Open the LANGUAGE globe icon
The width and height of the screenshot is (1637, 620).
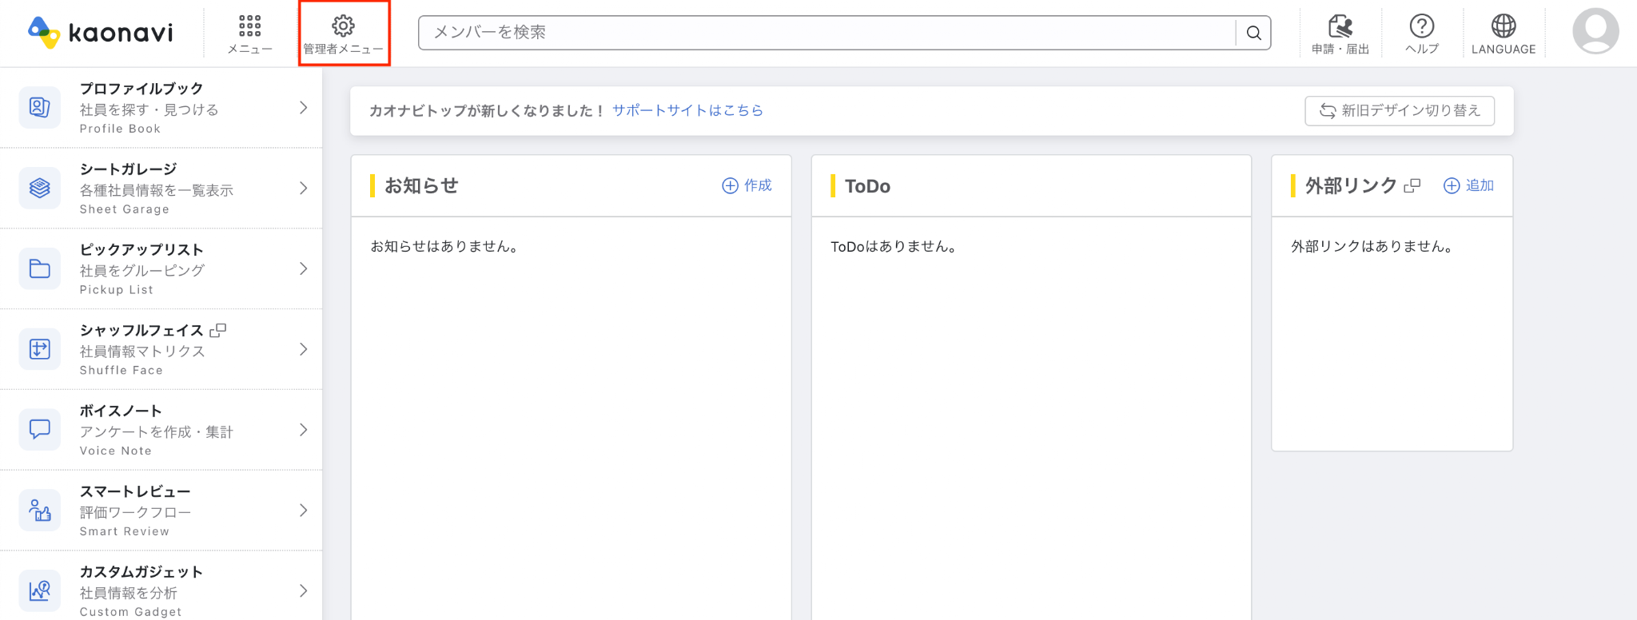1504,26
